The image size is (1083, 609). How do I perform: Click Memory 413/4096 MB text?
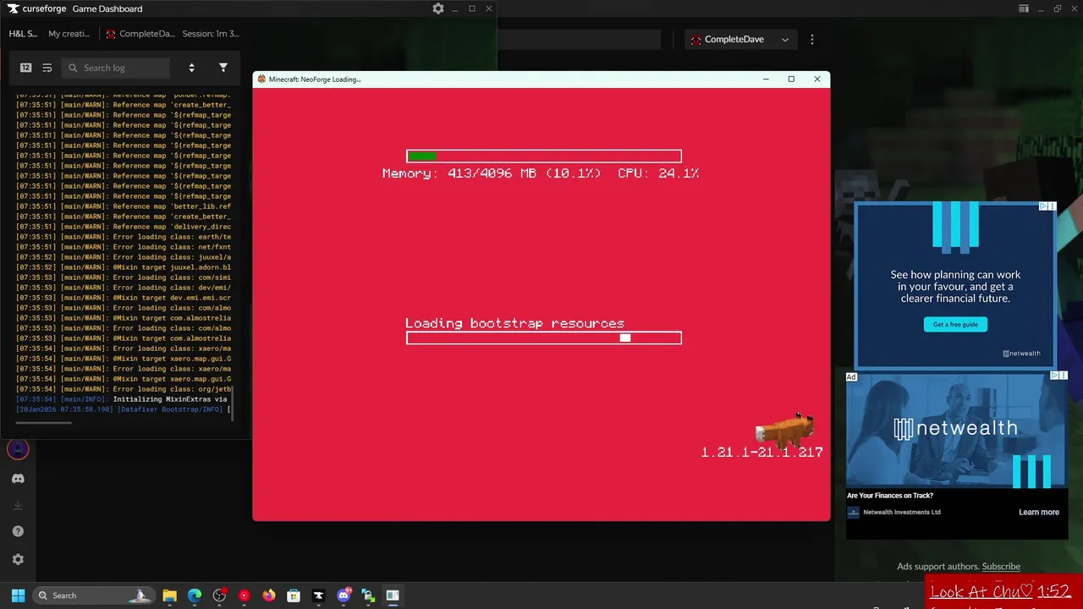[492, 173]
